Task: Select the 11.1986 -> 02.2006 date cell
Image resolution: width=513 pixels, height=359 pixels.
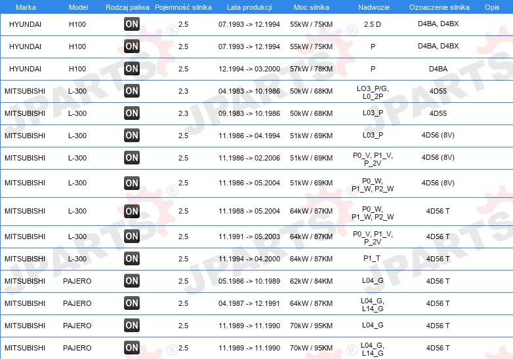Action: coord(249,158)
